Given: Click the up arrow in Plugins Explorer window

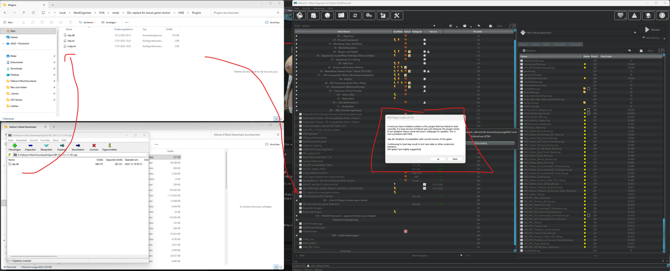Looking at the screenshot, I should [x=24, y=13].
